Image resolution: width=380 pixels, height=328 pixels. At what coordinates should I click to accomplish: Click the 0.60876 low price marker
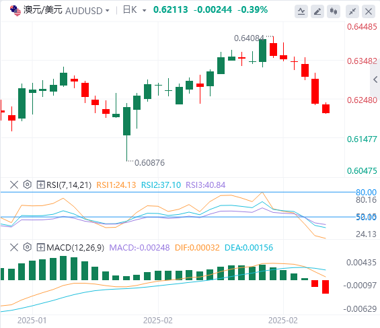tap(149, 162)
